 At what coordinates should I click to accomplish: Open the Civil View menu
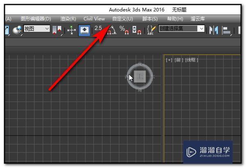94,19
